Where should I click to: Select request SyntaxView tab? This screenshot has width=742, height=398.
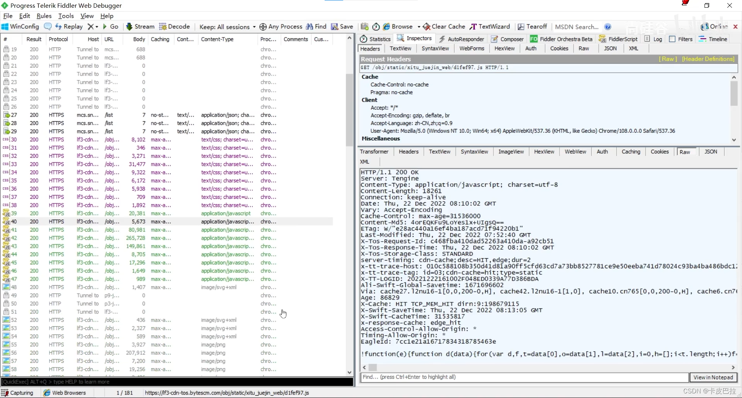pos(435,49)
